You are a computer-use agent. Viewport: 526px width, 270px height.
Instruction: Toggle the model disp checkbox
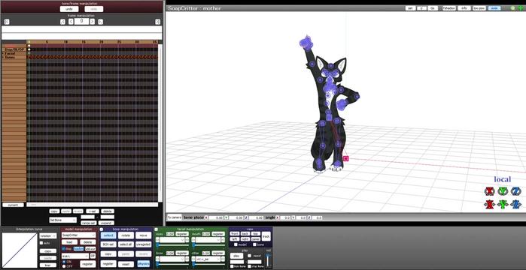[x=64, y=248]
